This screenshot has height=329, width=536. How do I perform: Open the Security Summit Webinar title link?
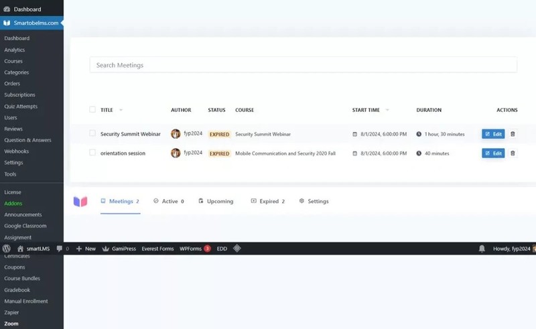(x=130, y=134)
